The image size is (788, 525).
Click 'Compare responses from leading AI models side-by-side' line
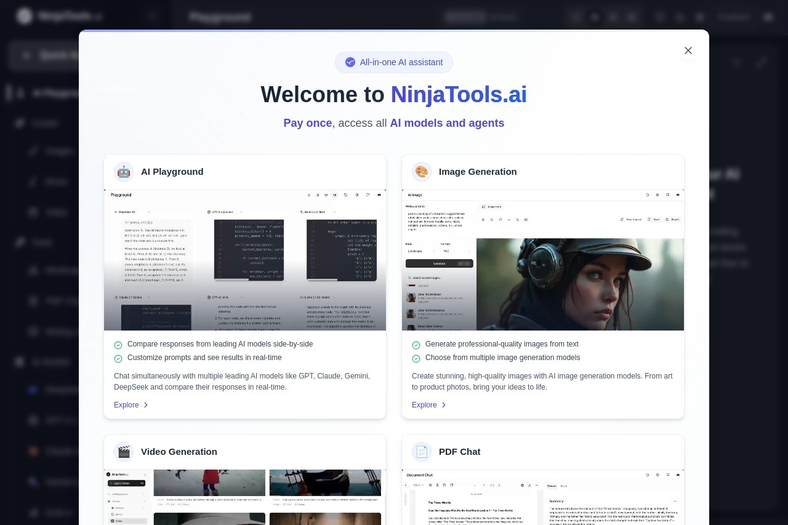coord(220,344)
